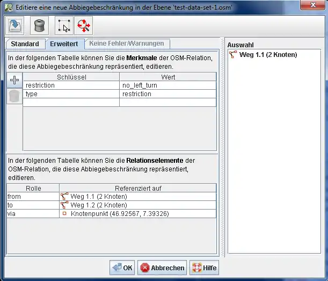Screen dimensions: 328x281
Task: Select the type key cell
Action: pyautogui.click(x=71, y=94)
